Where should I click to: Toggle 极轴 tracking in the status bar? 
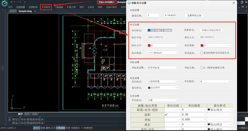pos(43,128)
